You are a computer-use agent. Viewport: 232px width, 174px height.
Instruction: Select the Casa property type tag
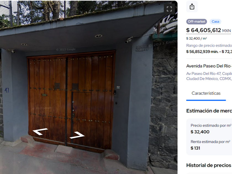[x=215, y=22]
